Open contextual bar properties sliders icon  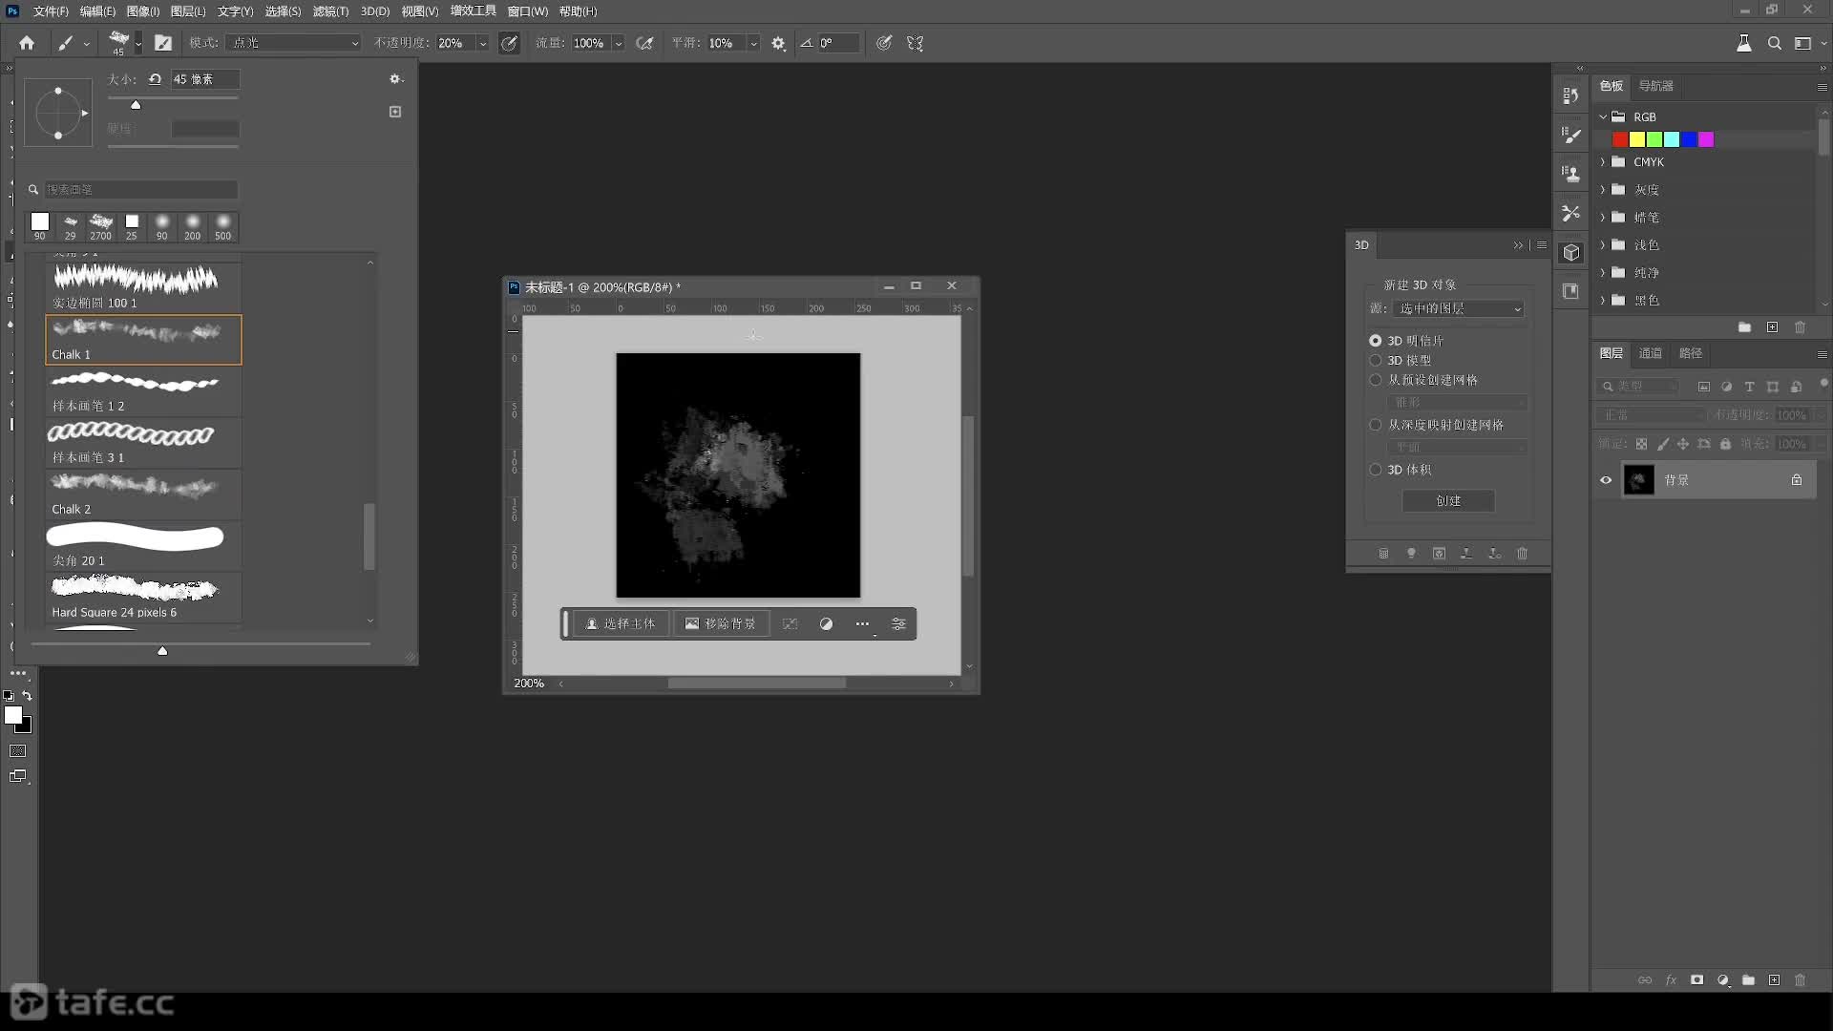[x=898, y=623]
